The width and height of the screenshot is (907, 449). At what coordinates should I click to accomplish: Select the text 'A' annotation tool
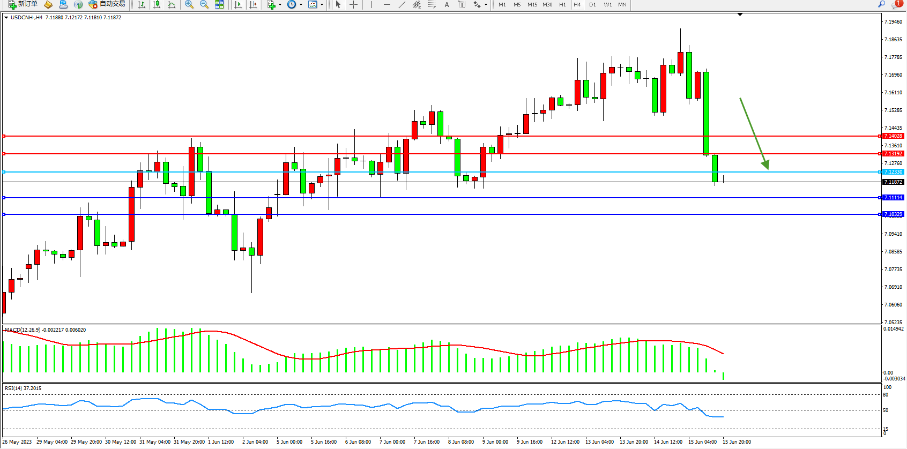(447, 4)
